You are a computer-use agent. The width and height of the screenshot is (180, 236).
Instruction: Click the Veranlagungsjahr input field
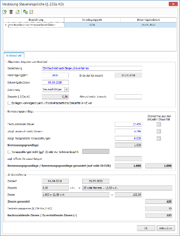click(x=55, y=75)
